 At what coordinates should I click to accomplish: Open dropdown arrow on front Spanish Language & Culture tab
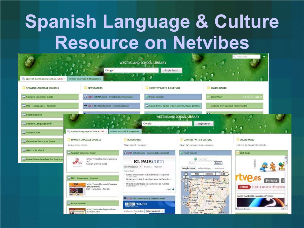pyautogui.click(x=106, y=131)
